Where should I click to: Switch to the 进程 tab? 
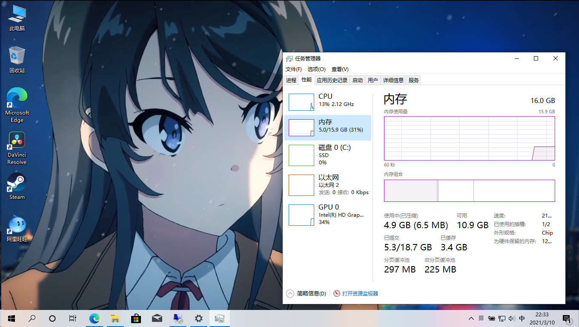click(291, 80)
